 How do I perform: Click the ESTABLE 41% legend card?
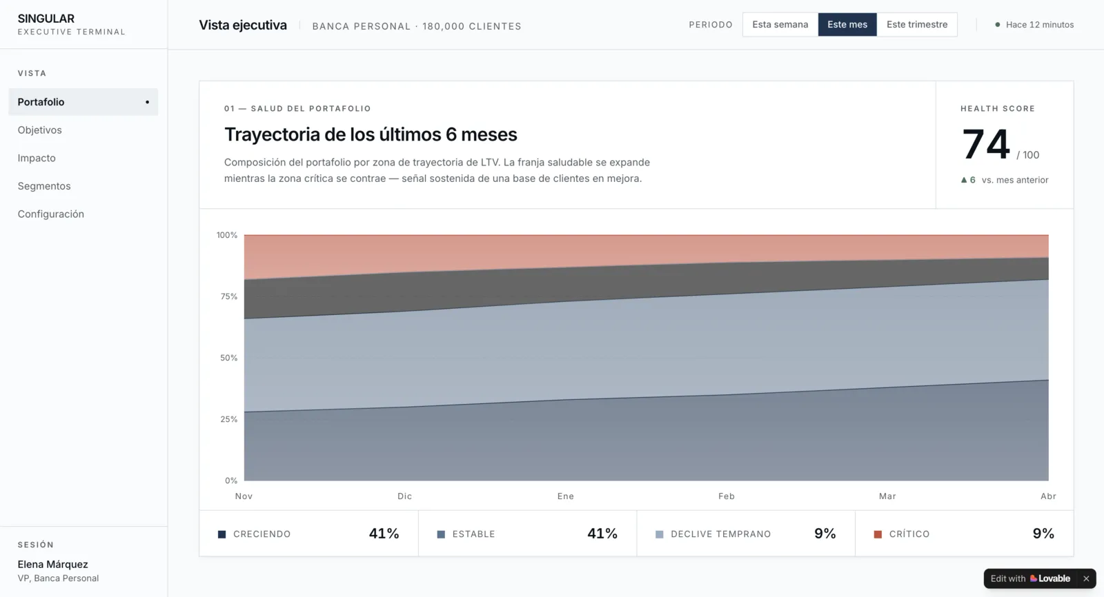coord(528,534)
